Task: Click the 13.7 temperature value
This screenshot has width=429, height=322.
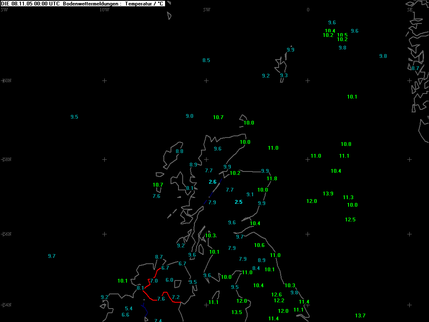Action: (360, 316)
